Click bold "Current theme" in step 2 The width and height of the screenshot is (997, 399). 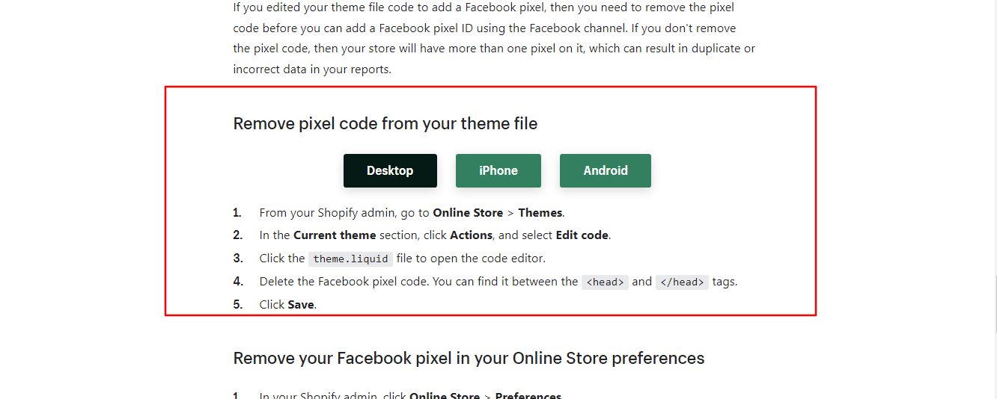coord(335,235)
